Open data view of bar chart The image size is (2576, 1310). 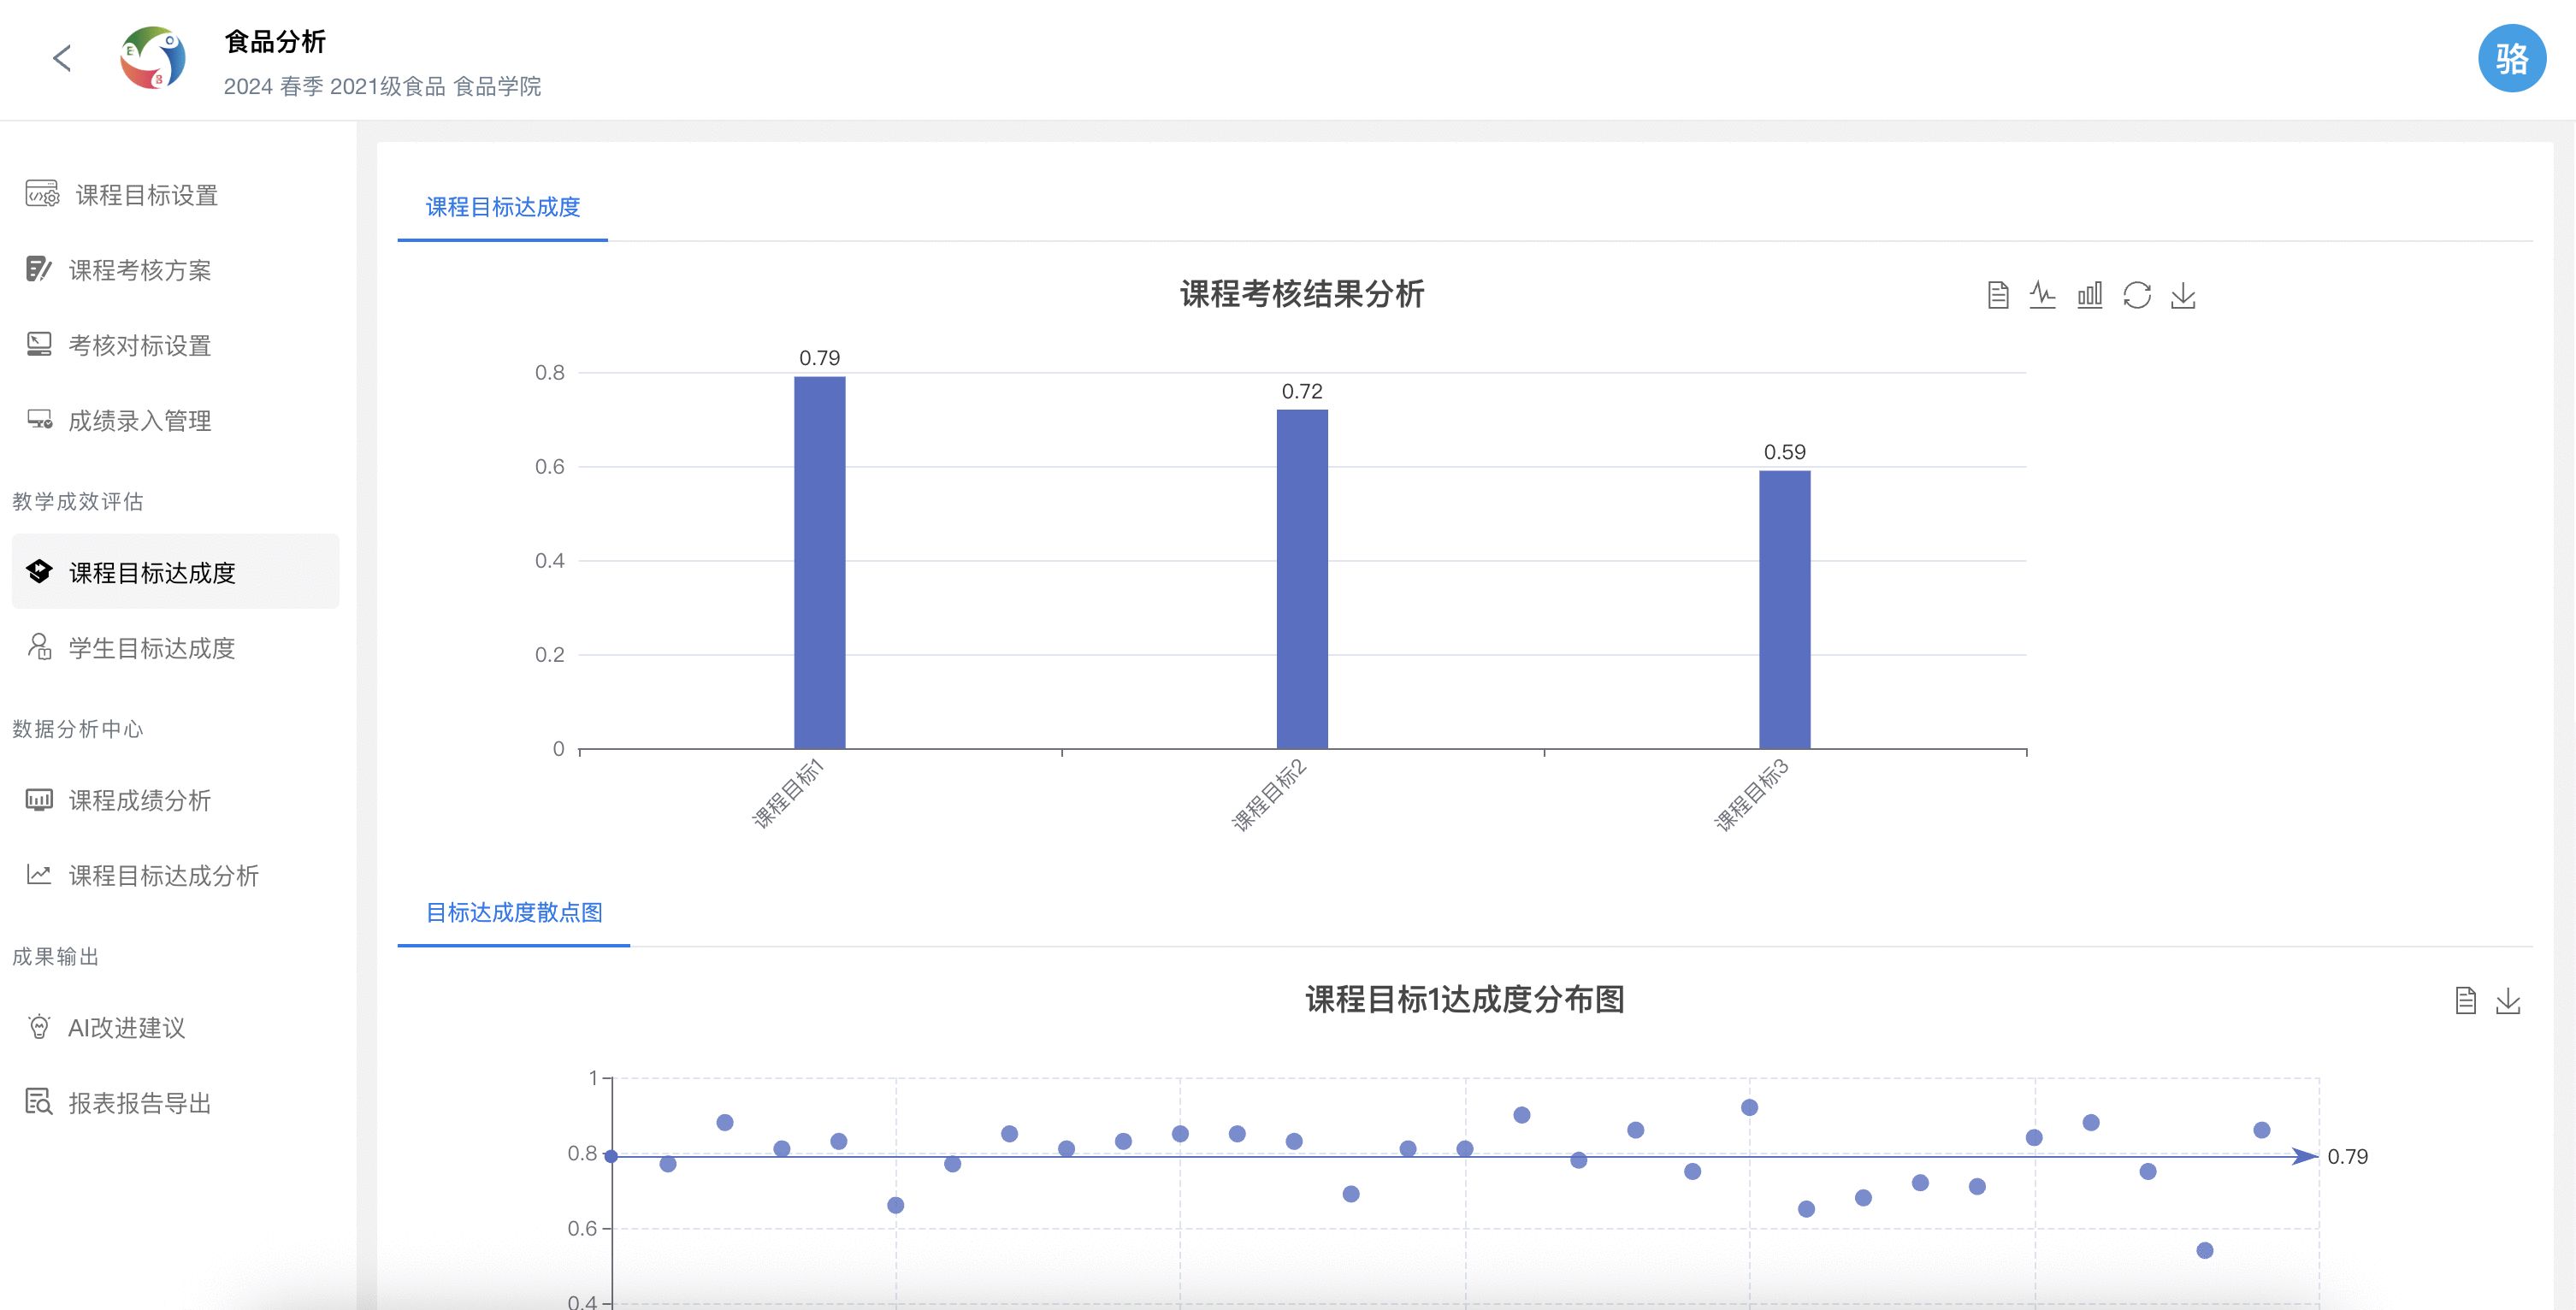[x=1997, y=295]
